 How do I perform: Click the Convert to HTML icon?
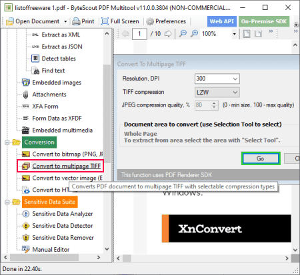[x=26, y=190]
